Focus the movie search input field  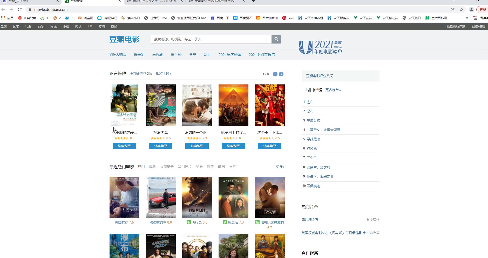pos(211,39)
